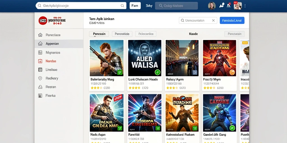Click the Restan sidebar icon

tap(40, 87)
